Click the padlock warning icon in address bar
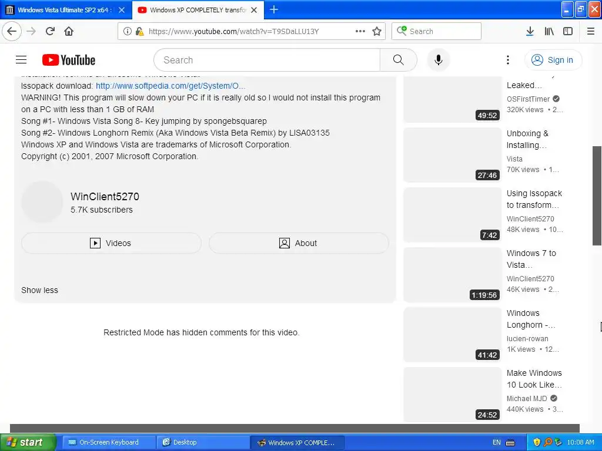This screenshot has height=451, width=602. 139,31
